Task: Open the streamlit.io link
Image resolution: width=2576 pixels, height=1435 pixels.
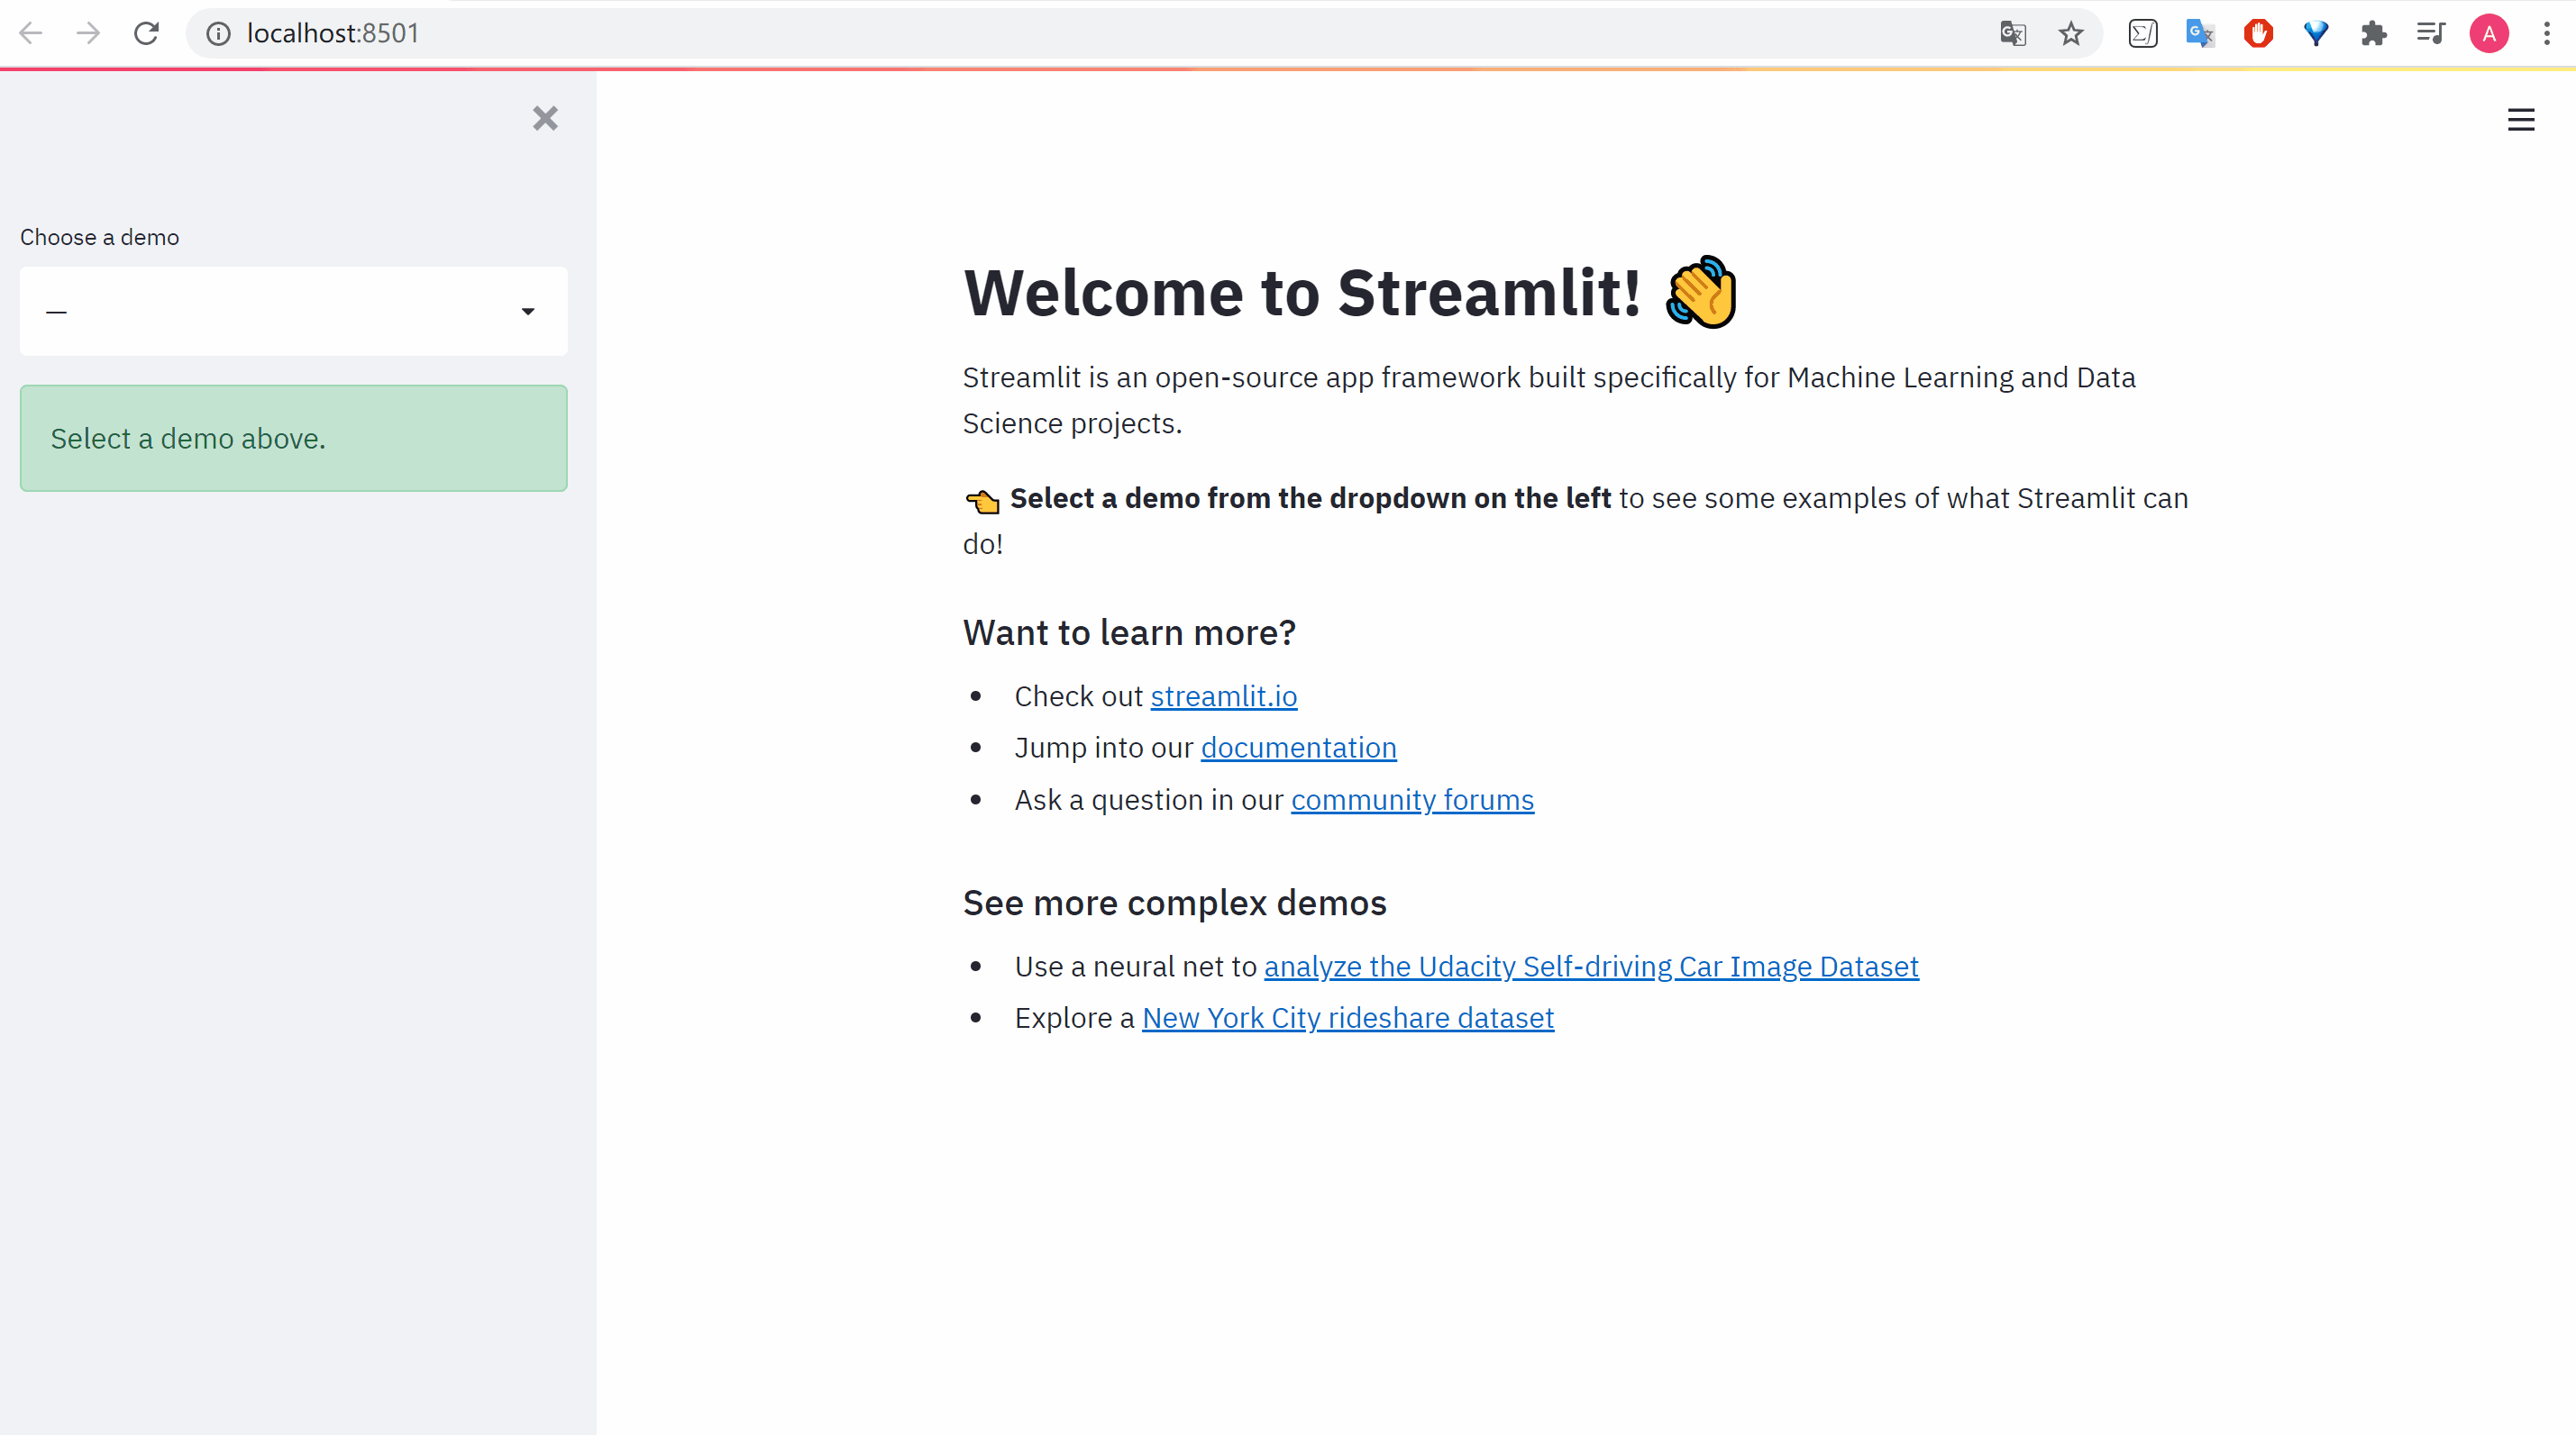Action: click(x=1224, y=696)
